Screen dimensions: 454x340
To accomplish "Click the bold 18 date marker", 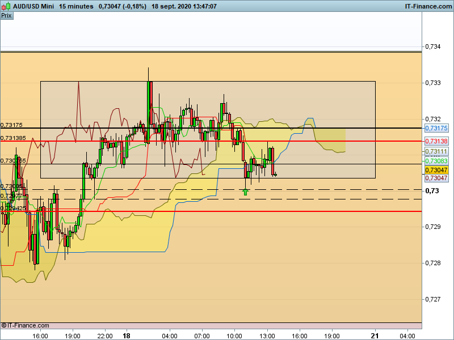I will pos(127,336).
